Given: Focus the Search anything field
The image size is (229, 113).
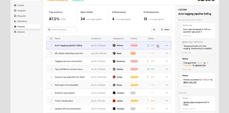Looking at the screenshot, I should 62,30.
